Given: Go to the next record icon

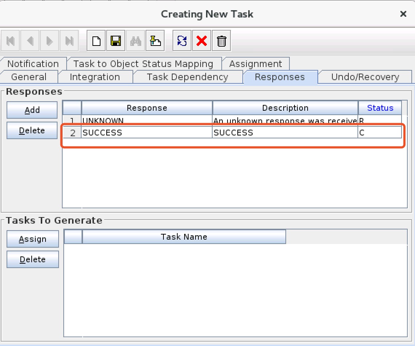Looking at the screenshot, I should (50, 41).
